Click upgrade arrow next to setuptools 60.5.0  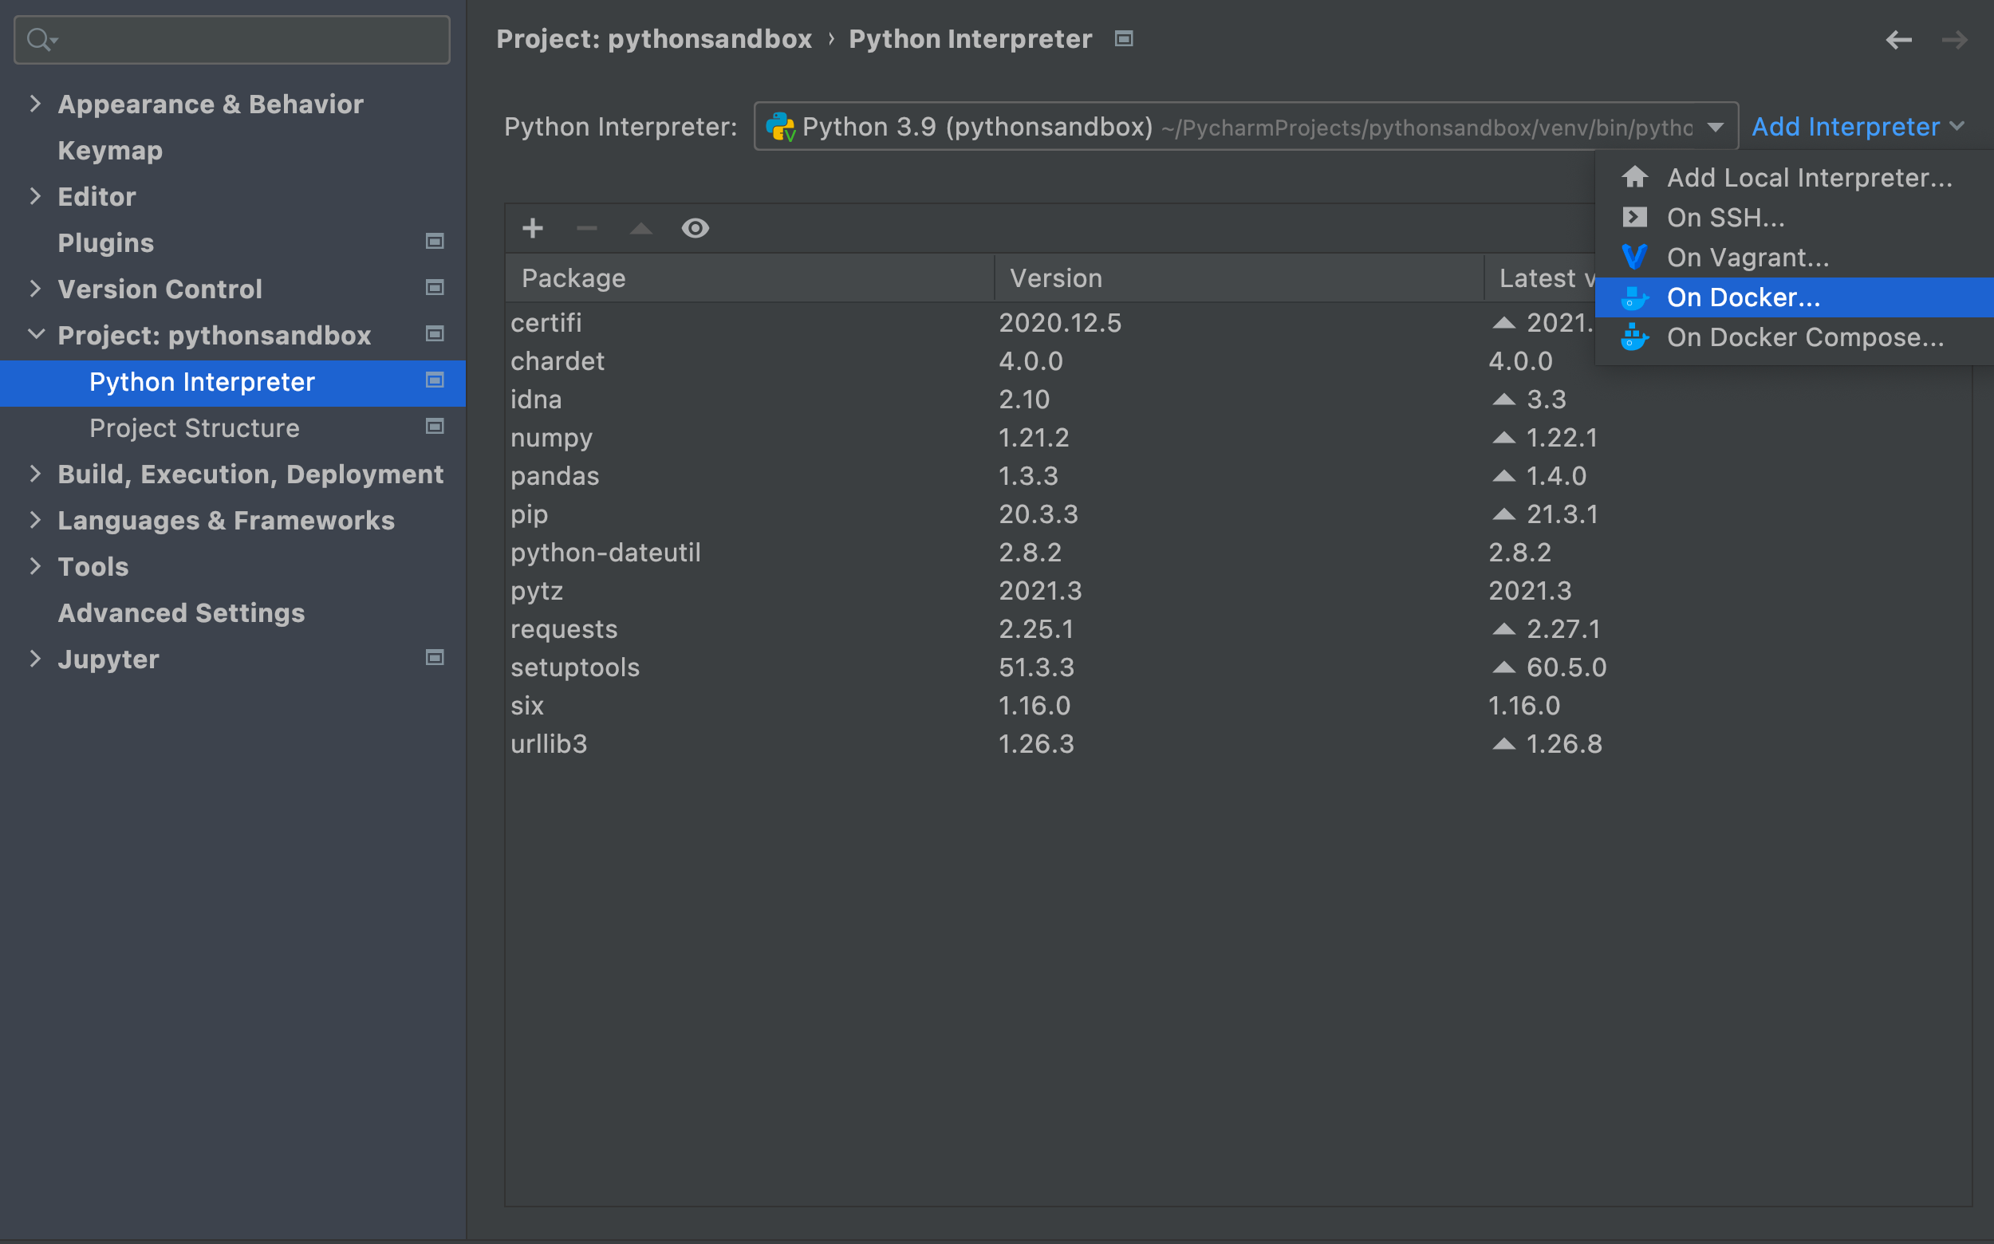1503,667
